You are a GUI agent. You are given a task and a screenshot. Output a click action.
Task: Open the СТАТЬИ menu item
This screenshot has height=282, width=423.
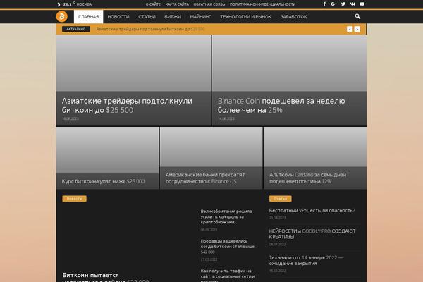[147, 17]
